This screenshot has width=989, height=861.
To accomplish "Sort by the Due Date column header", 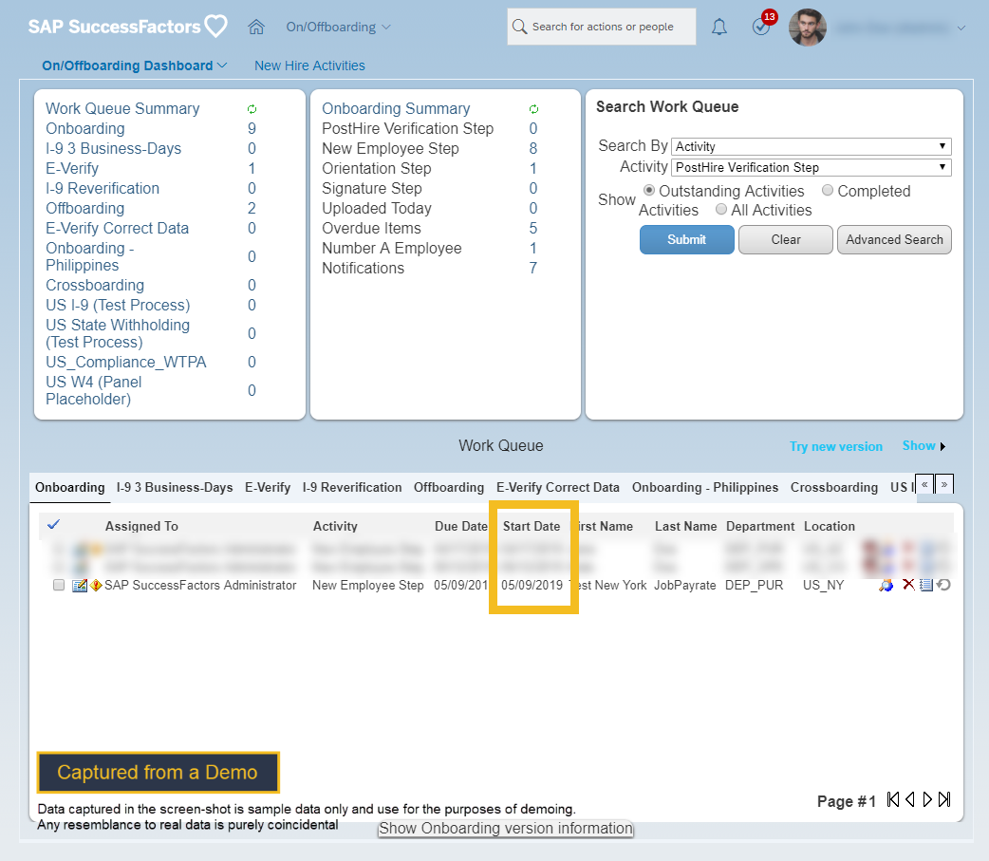I will tap(461, 526).
